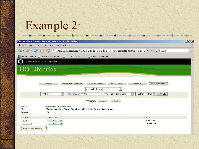Click Request Item / Place Hold button
This screenshot has height=149, width=199.
[x=72, y=84]
